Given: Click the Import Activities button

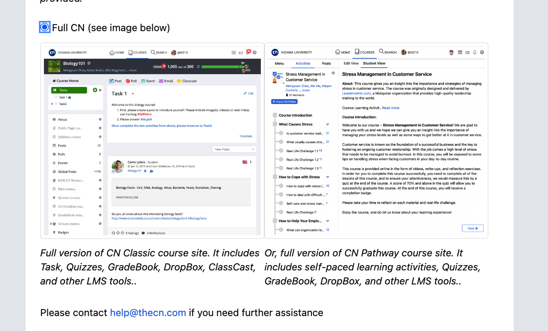Looking at the screenshot, I should [284, 101].
